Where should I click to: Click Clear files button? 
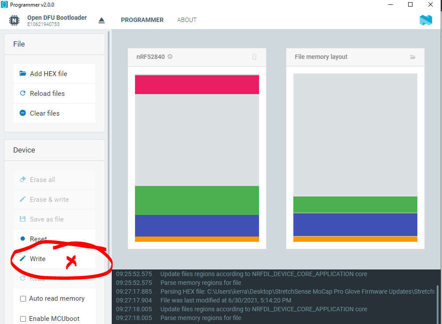[x=55, y=113]
